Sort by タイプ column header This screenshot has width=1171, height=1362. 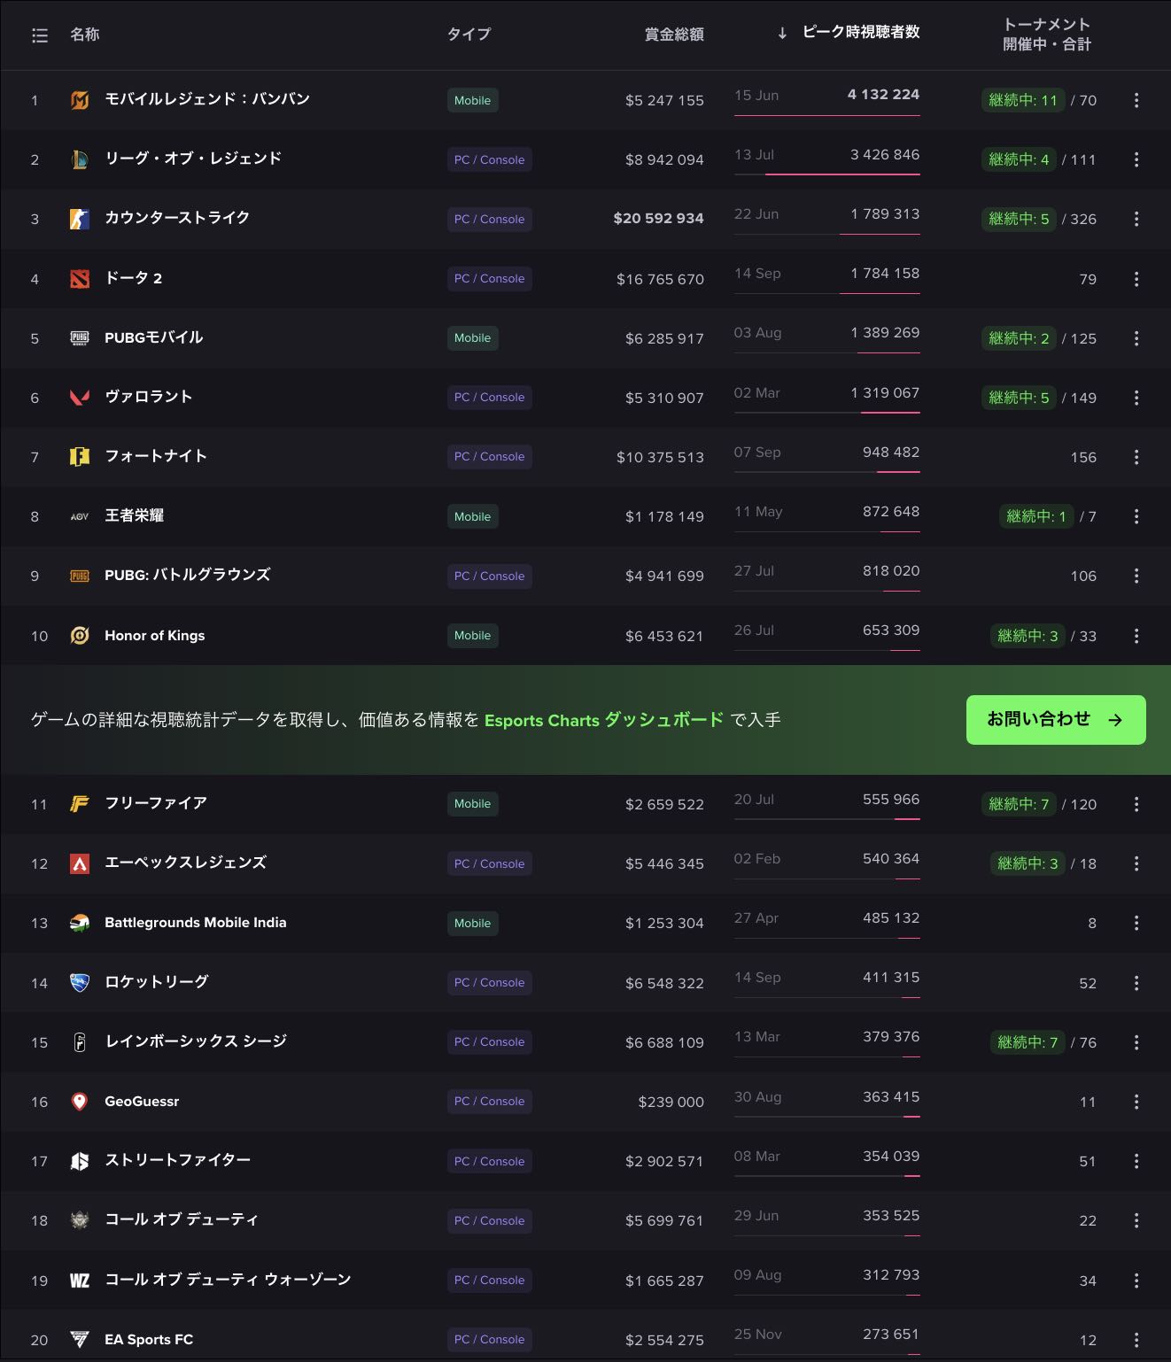[469, 35]
